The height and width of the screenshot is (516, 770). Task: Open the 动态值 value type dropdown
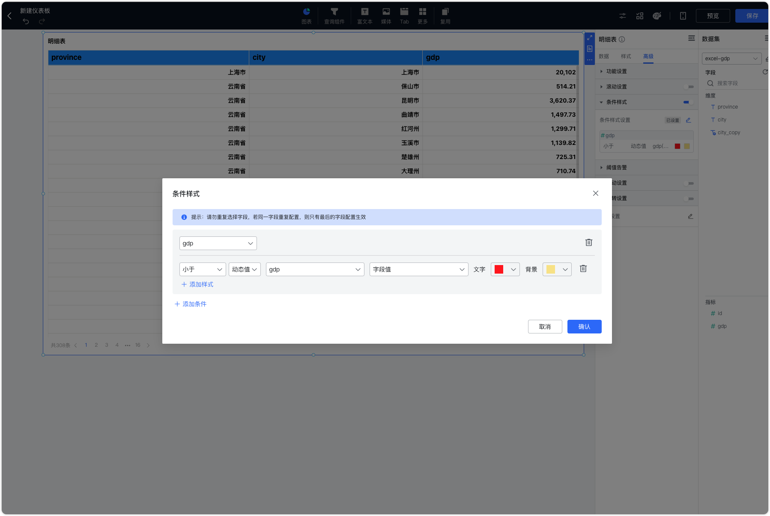(x=245, y=269)
